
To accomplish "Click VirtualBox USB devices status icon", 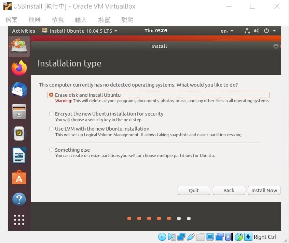I will click(191, 237).
